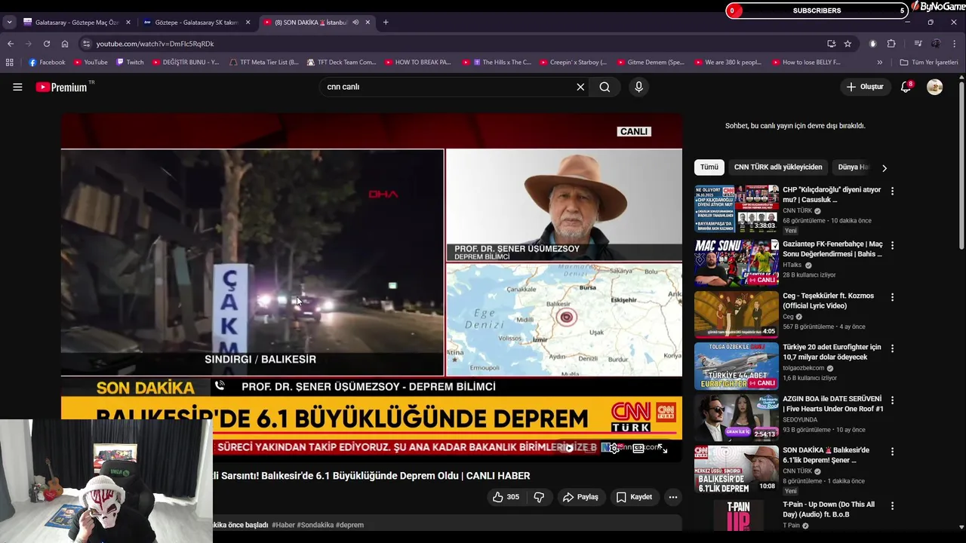Open options for CHP Kılıçdaroğlu video
This screenshot has width=966, height=543.
[892, 192]
